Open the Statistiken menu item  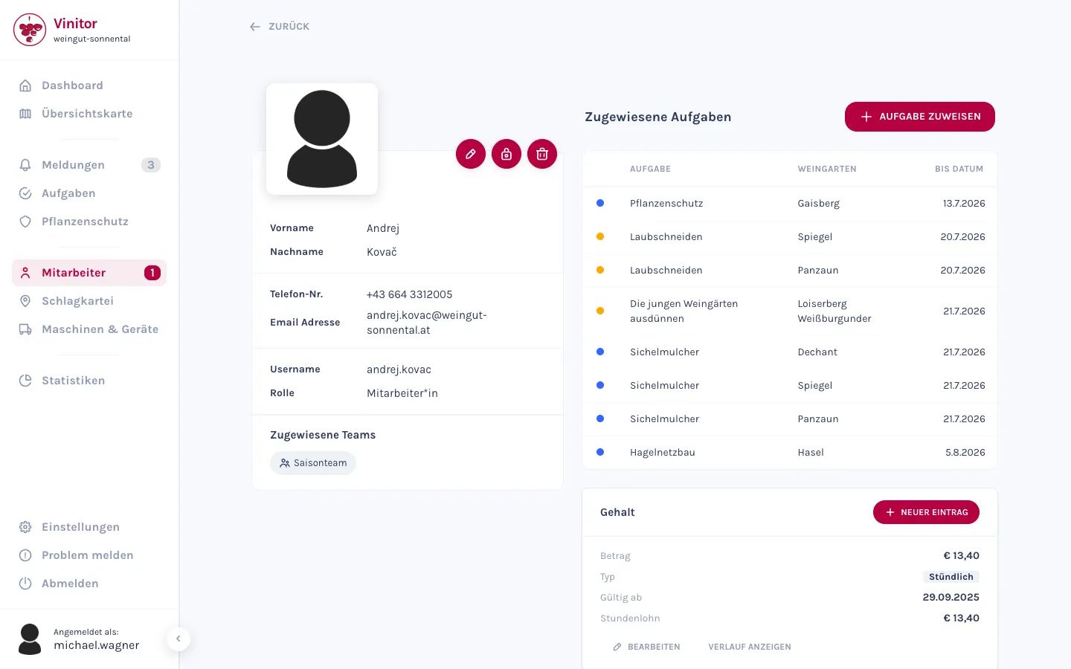pyautogui.click(x=89, y=381)
